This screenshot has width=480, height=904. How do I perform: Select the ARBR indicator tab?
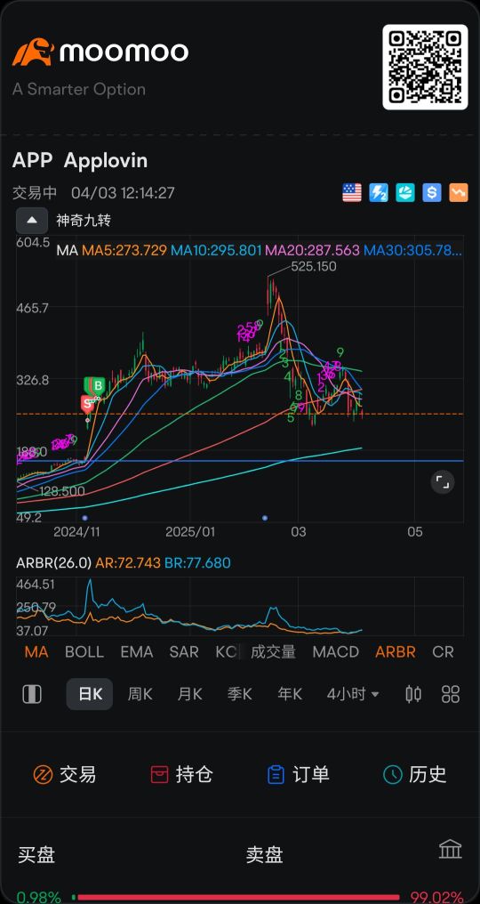pos(396,652)
